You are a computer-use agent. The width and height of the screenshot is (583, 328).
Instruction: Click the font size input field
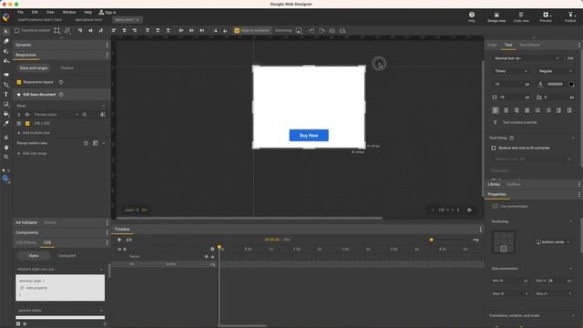tap(511, 85)
